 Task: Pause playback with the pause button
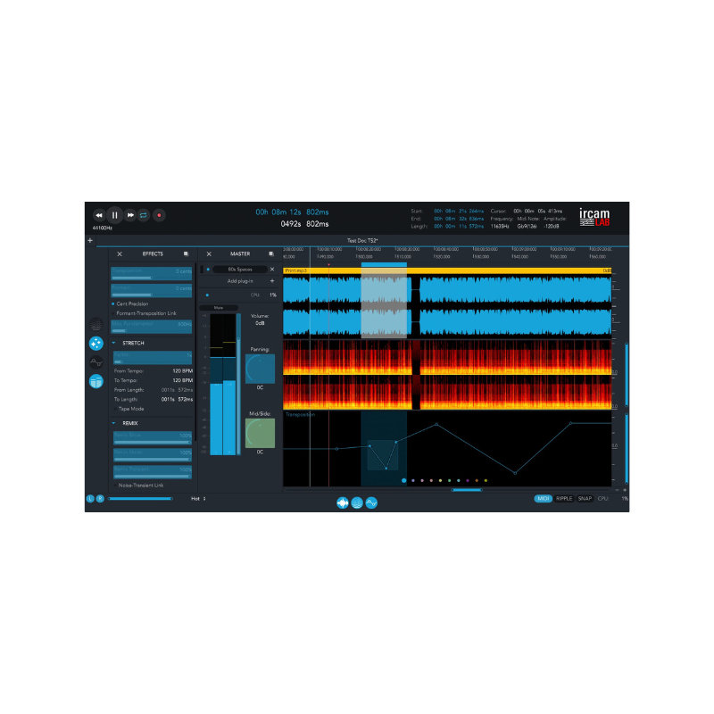(115, 215)
